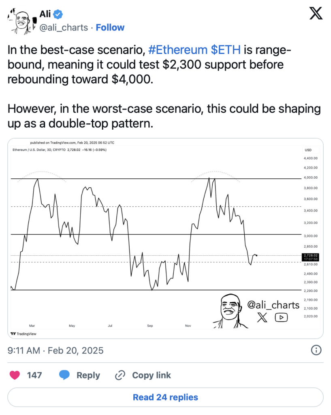Click the blue verified badge
The image size is (331, 415).
[58, 14]
